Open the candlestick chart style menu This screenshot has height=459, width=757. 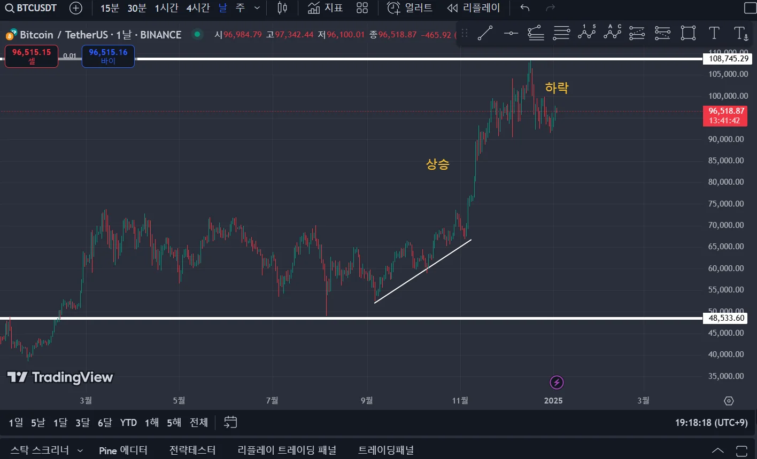pyautogui.click(x=282, y=8)
